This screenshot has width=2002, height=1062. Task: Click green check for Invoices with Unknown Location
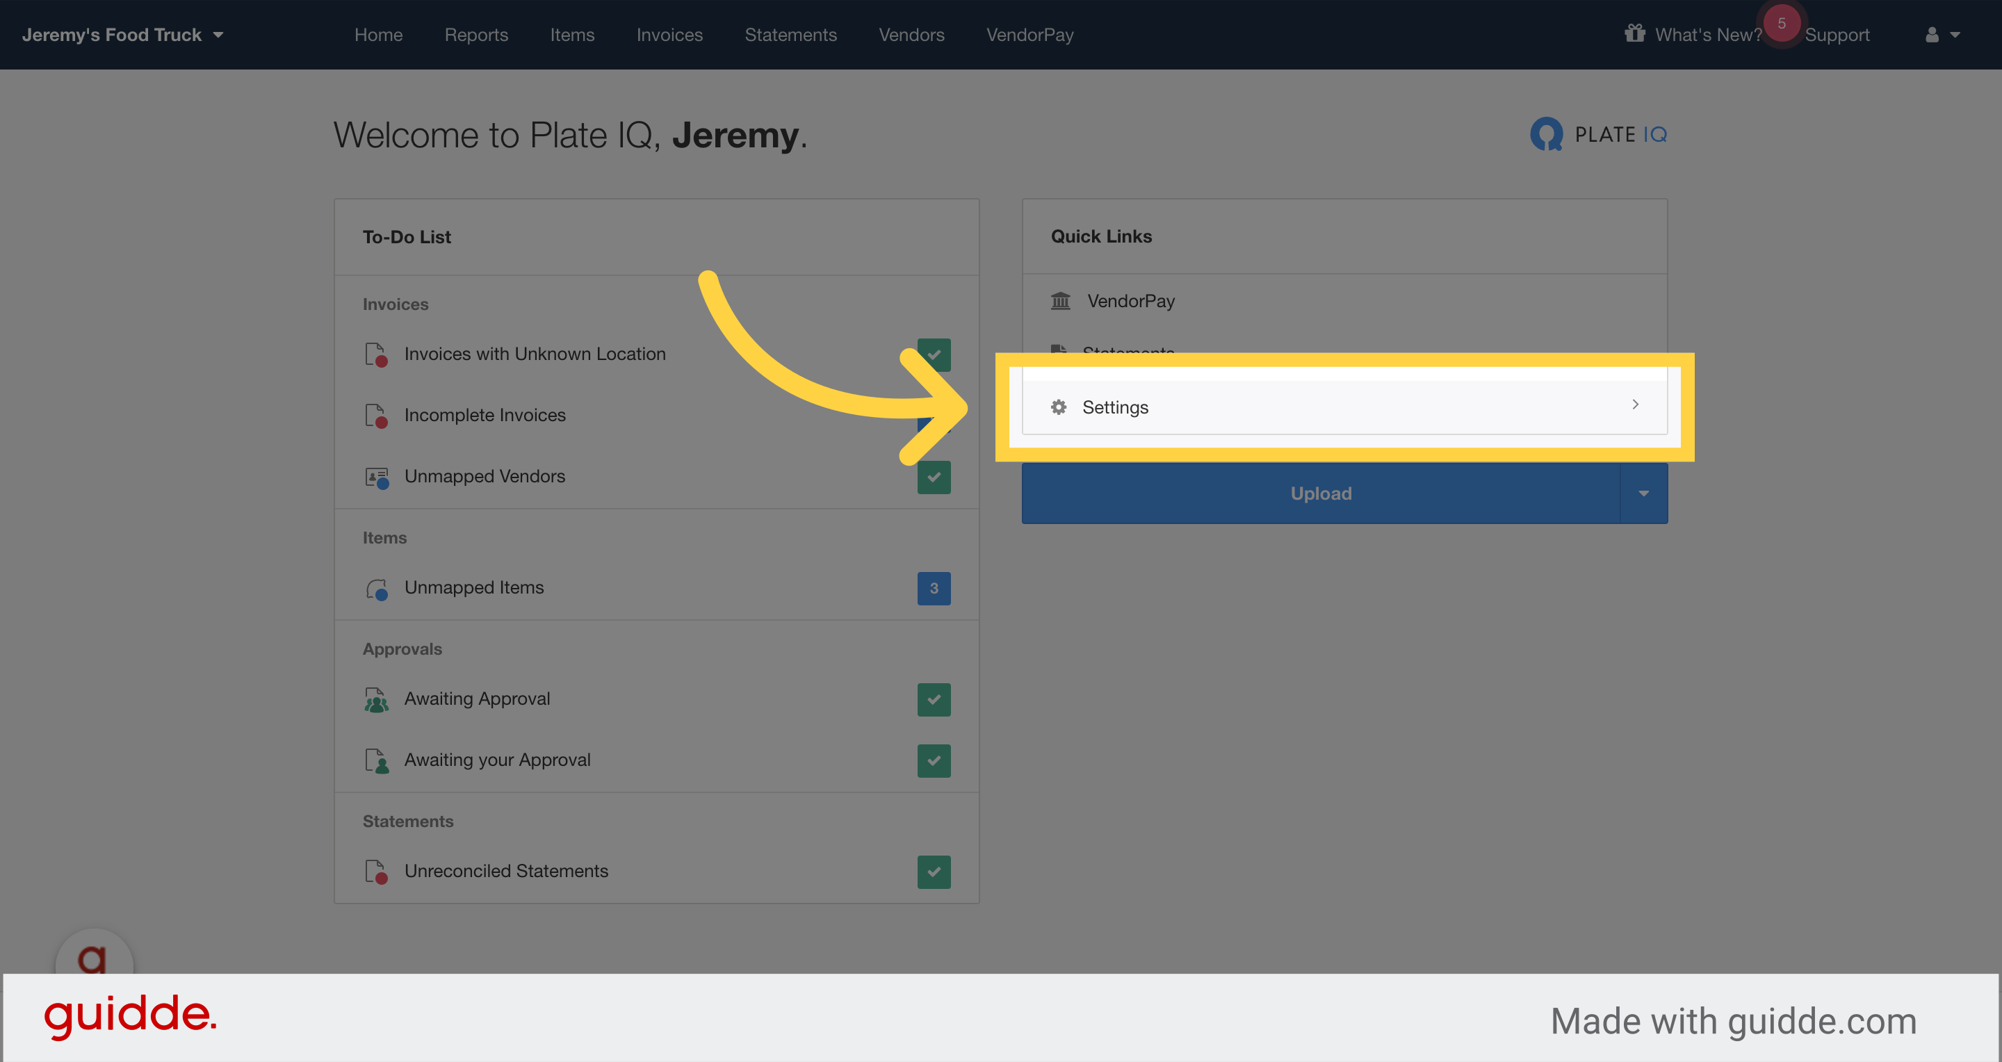pos(934,354)
